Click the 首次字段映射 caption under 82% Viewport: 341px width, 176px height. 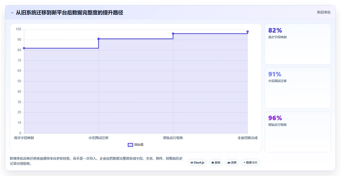pos(277,37)
